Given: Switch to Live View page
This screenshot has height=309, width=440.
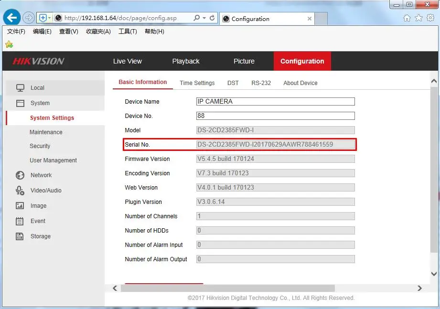Looking at the screenshot, I should click(128, 61).
